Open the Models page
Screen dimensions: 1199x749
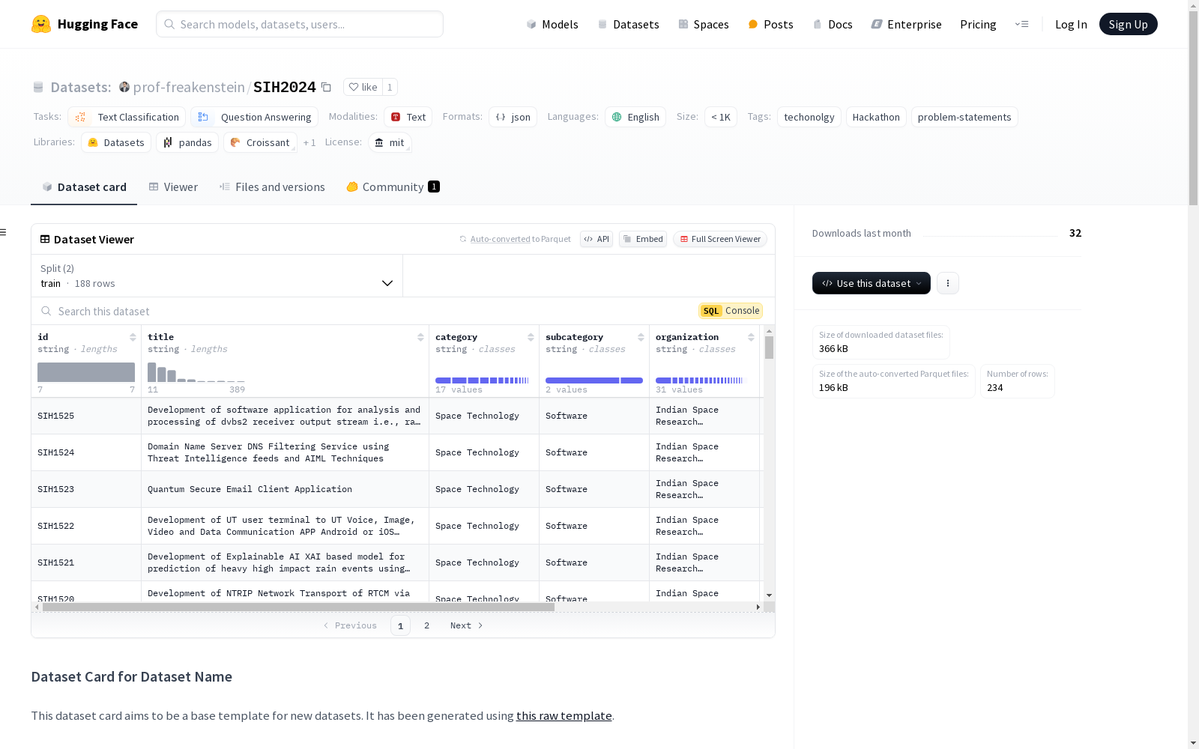coord(552,24)
